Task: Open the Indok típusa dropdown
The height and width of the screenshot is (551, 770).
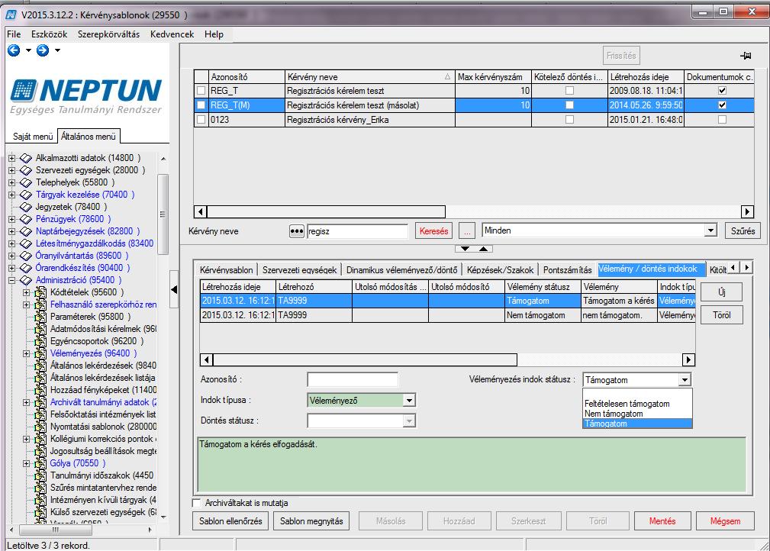Action: (x=408, y=401)
